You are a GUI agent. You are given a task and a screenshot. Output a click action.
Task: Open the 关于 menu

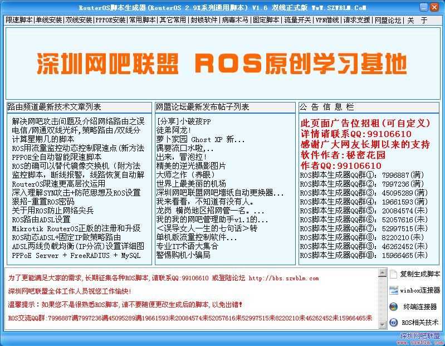click(x=417, y=20)
